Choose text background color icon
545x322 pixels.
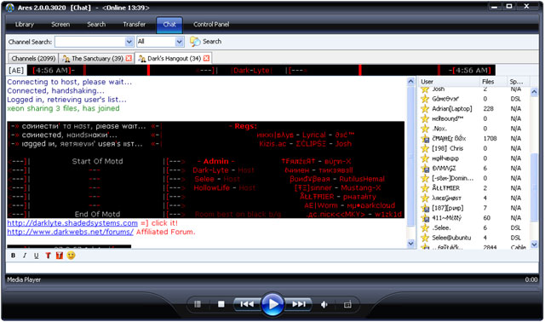(60, 256)
